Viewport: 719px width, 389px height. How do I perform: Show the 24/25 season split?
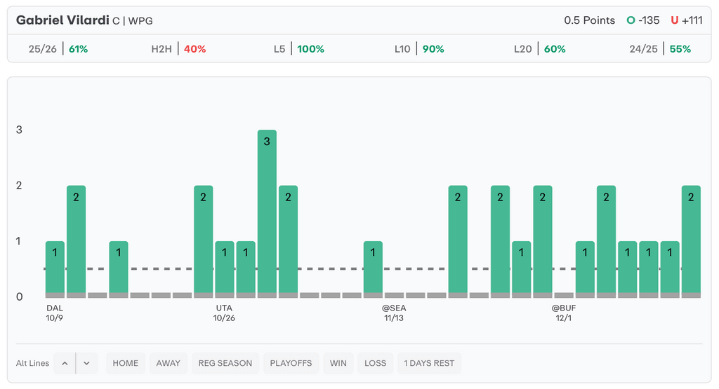click(660, 49)
